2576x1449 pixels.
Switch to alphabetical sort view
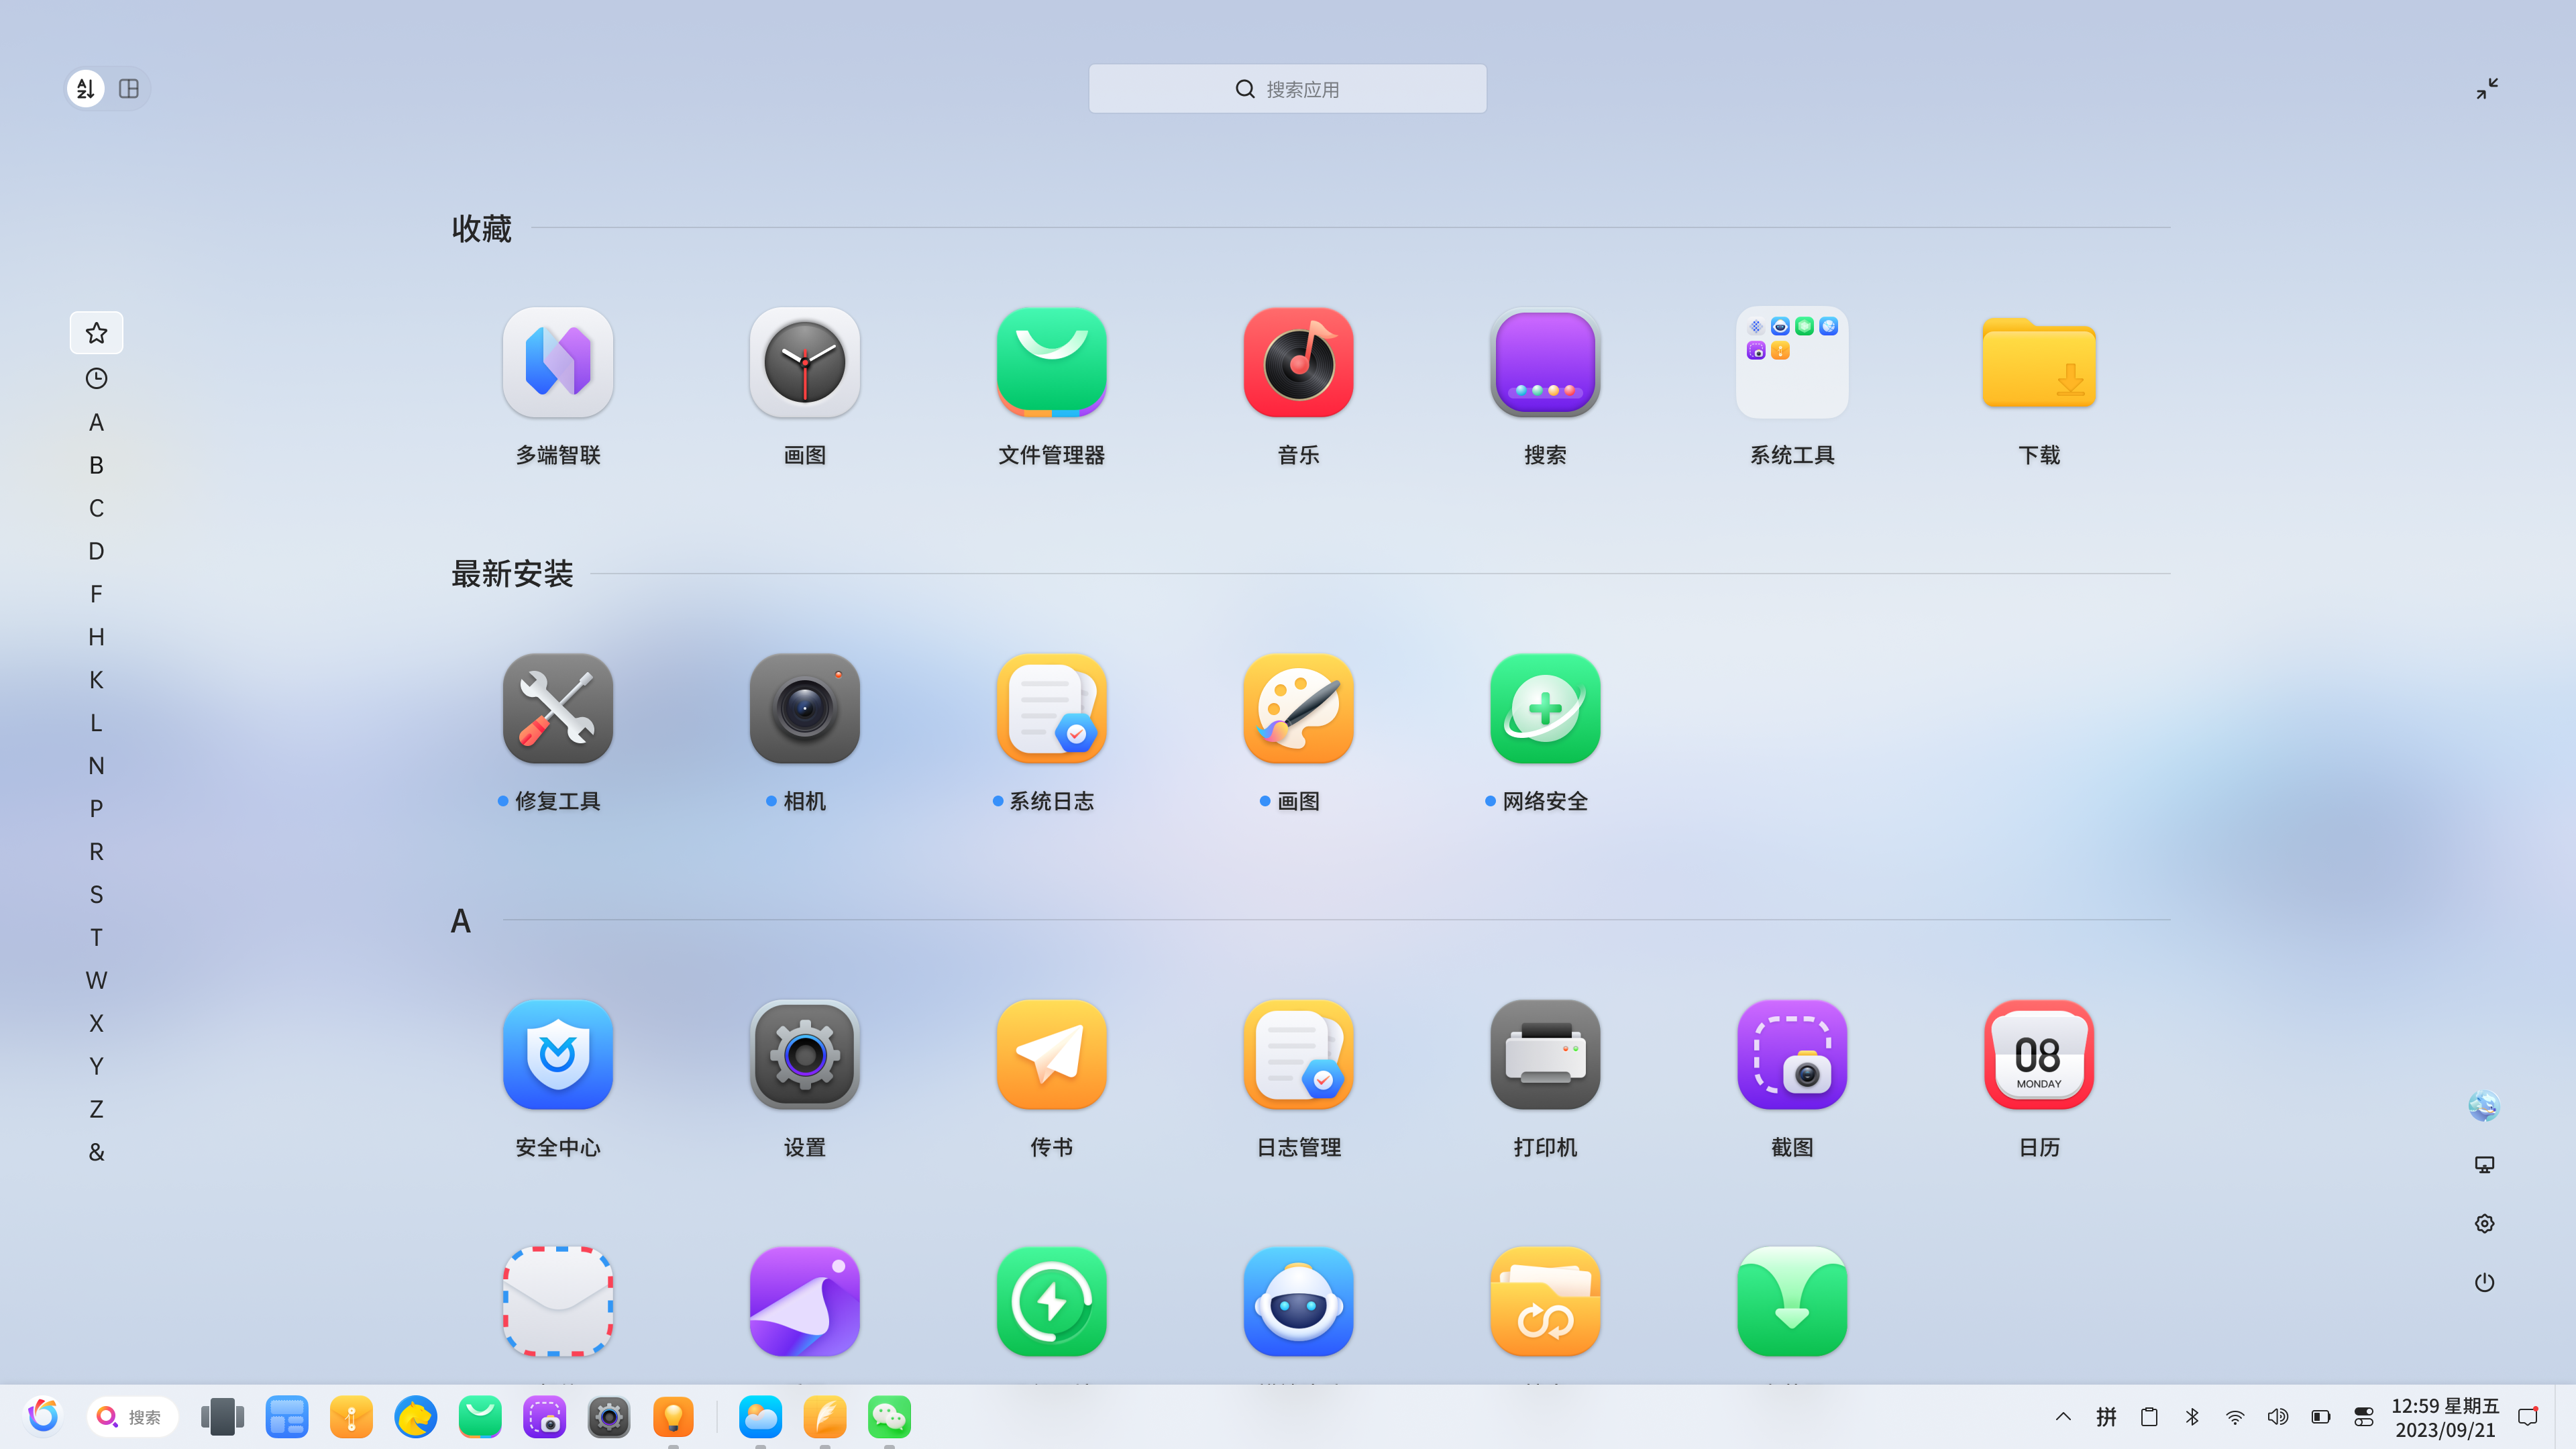click(x=86, y=89)
